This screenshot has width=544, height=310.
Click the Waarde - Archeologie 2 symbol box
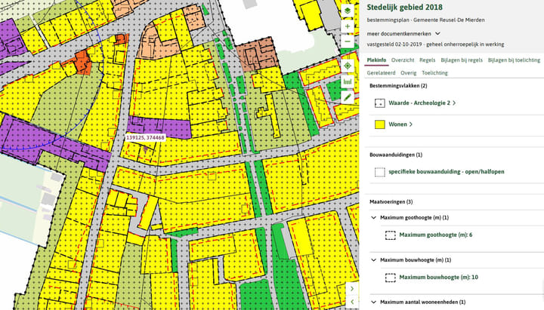380,103
